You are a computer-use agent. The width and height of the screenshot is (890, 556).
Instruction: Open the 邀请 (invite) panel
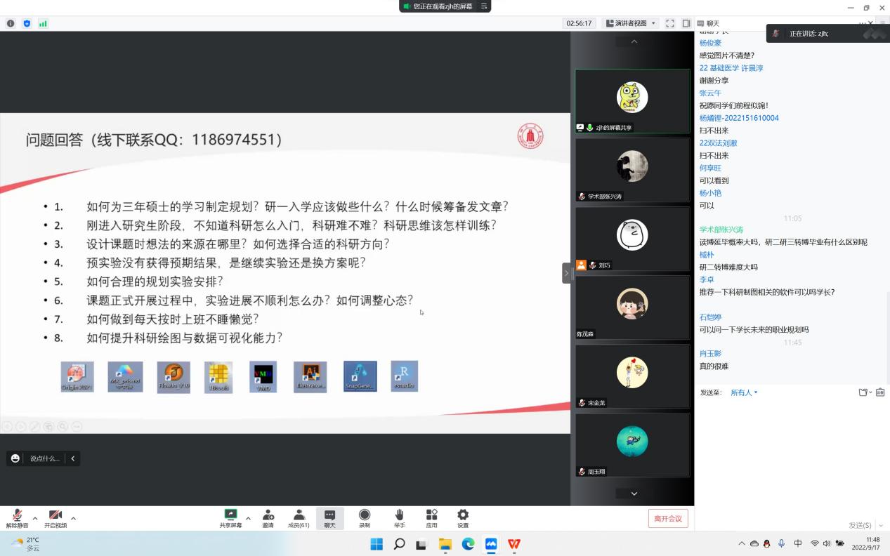268,518
